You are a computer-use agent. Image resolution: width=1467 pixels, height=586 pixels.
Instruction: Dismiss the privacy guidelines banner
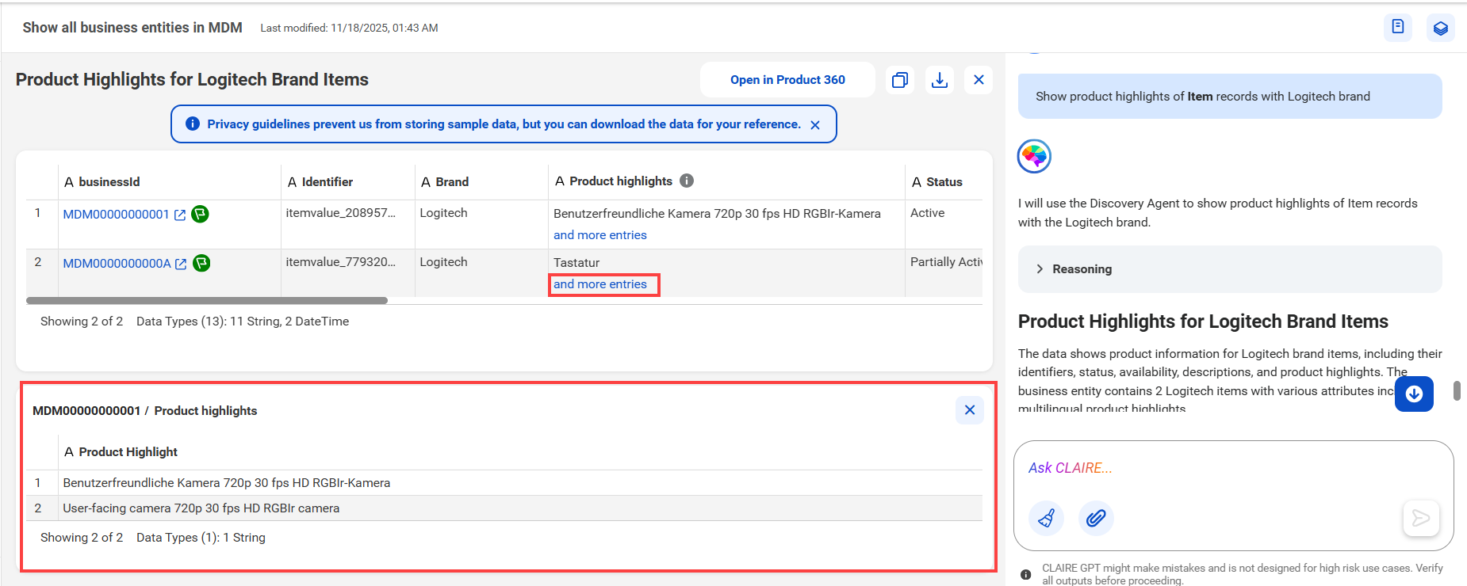click(815, 125)
